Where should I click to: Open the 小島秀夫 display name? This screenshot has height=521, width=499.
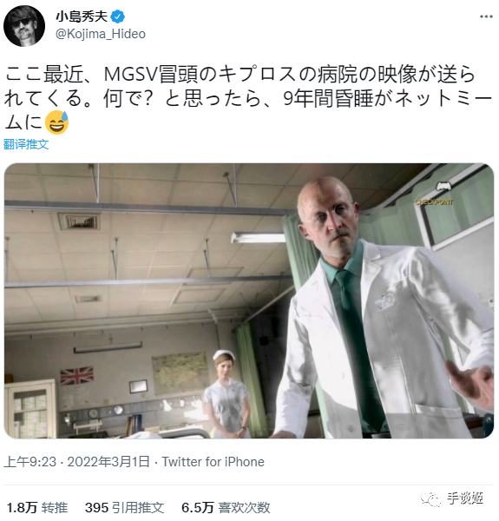point(82,16)
